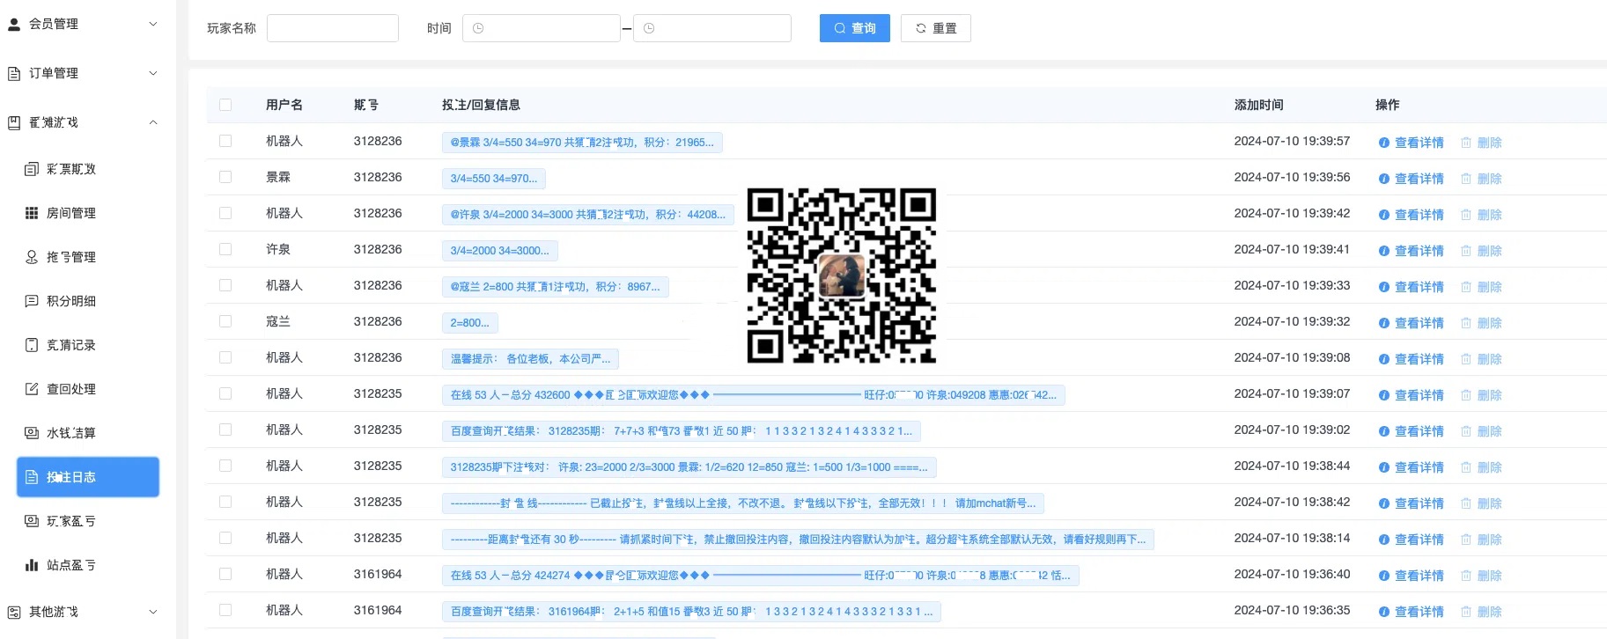Check the checkbox for row 19:36:40

coord(225,574)
